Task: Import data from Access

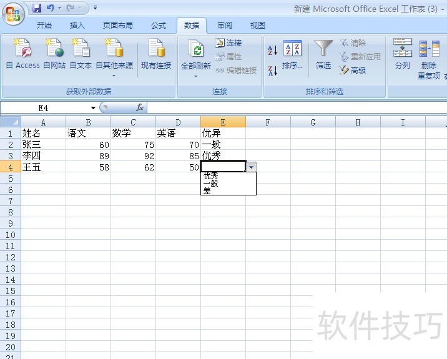Action: click(x=23, y=54)
